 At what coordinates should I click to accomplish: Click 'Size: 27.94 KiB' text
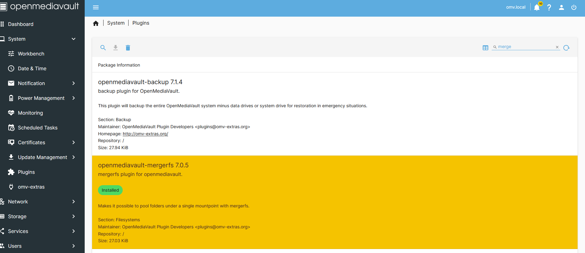point(113,148)
